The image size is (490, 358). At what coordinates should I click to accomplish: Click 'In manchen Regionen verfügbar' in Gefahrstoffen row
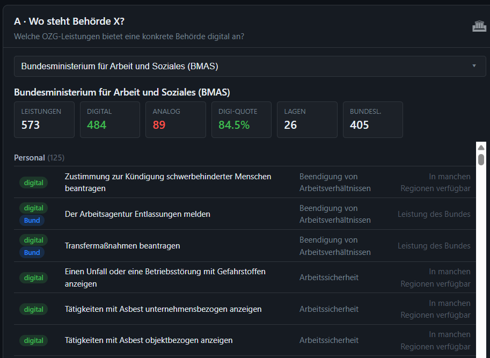click(436, 277)
